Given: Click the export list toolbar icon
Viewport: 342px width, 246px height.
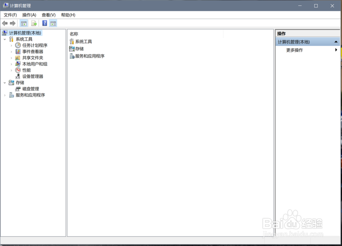Looking at the screenshot, I should point(34,23).
